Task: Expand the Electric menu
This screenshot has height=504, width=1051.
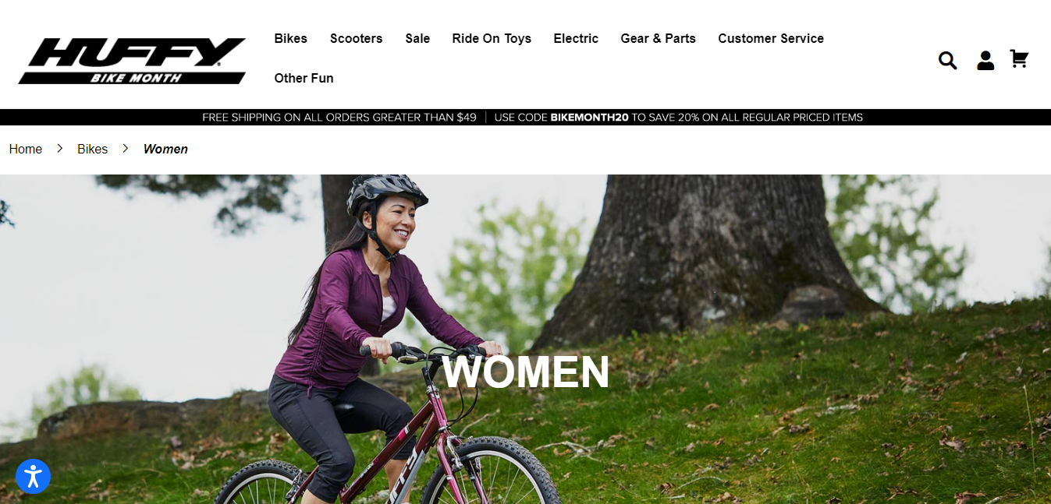Action: (576, 38)
